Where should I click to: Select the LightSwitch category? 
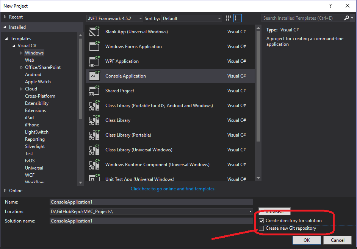click(x=37, y=132)
